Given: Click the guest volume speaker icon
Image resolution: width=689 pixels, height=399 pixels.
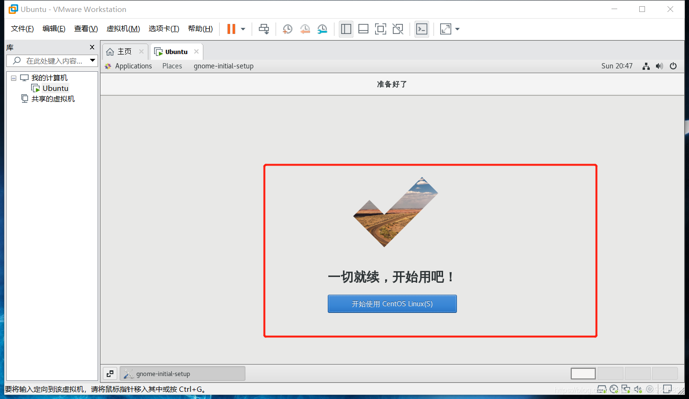Looking at the screenshot, I should pos(659,66).
